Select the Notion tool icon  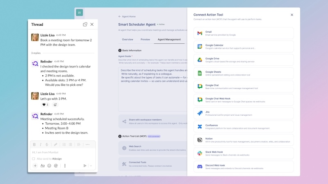(200, 140)
